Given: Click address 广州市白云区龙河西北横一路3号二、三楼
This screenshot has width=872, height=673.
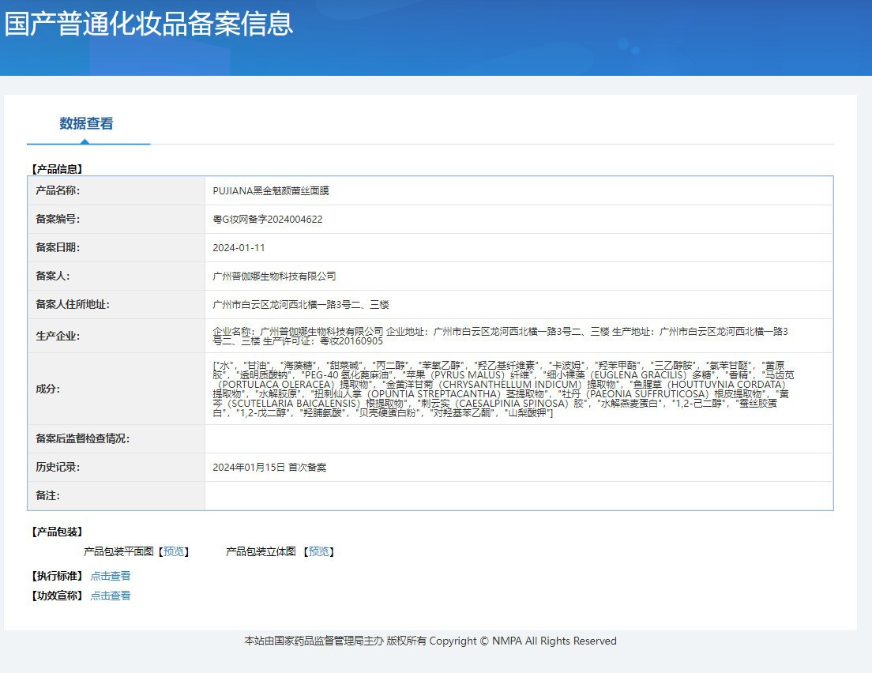Looking at the screenshot, I should [301, 304].
